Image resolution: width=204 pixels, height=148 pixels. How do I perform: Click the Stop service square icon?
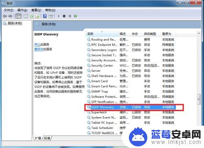pyautogui.click(x=64, y=16)
